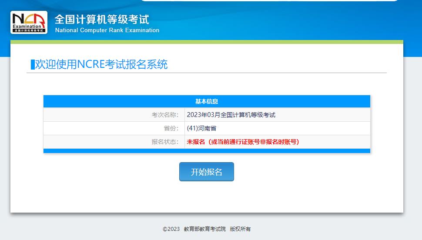Click the 基本信息 table header
This screenshot has height=240, width=422.
207,101
